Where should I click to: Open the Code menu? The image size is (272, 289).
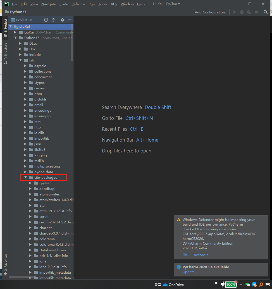64,4
